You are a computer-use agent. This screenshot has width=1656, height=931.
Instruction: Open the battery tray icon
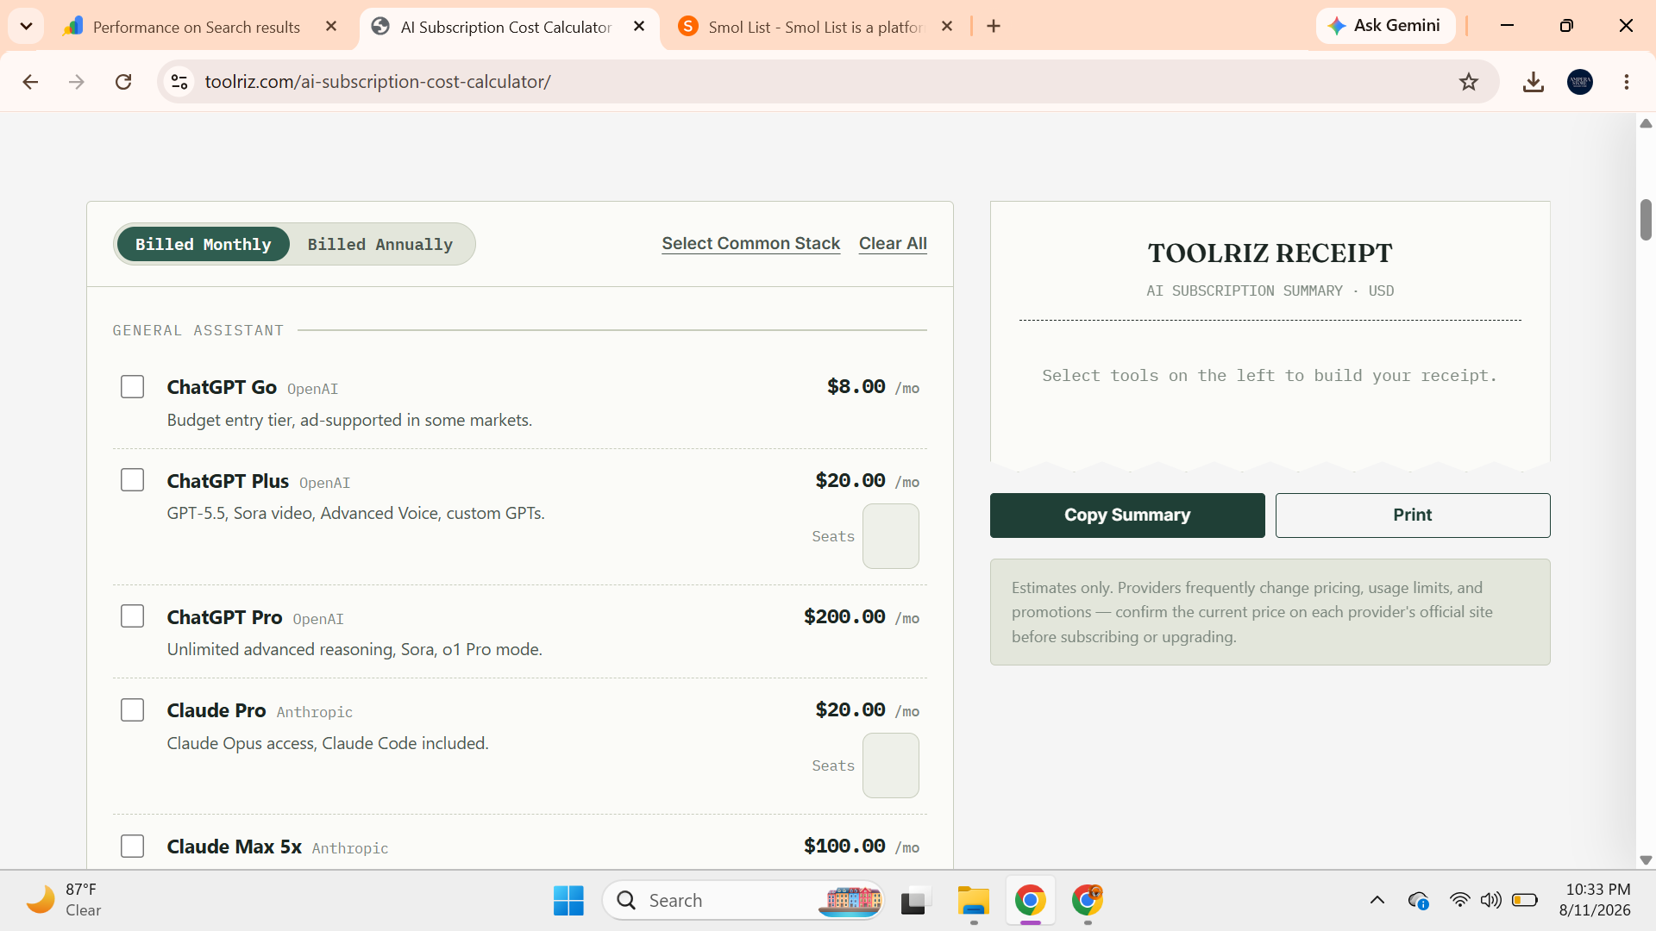1525,901
